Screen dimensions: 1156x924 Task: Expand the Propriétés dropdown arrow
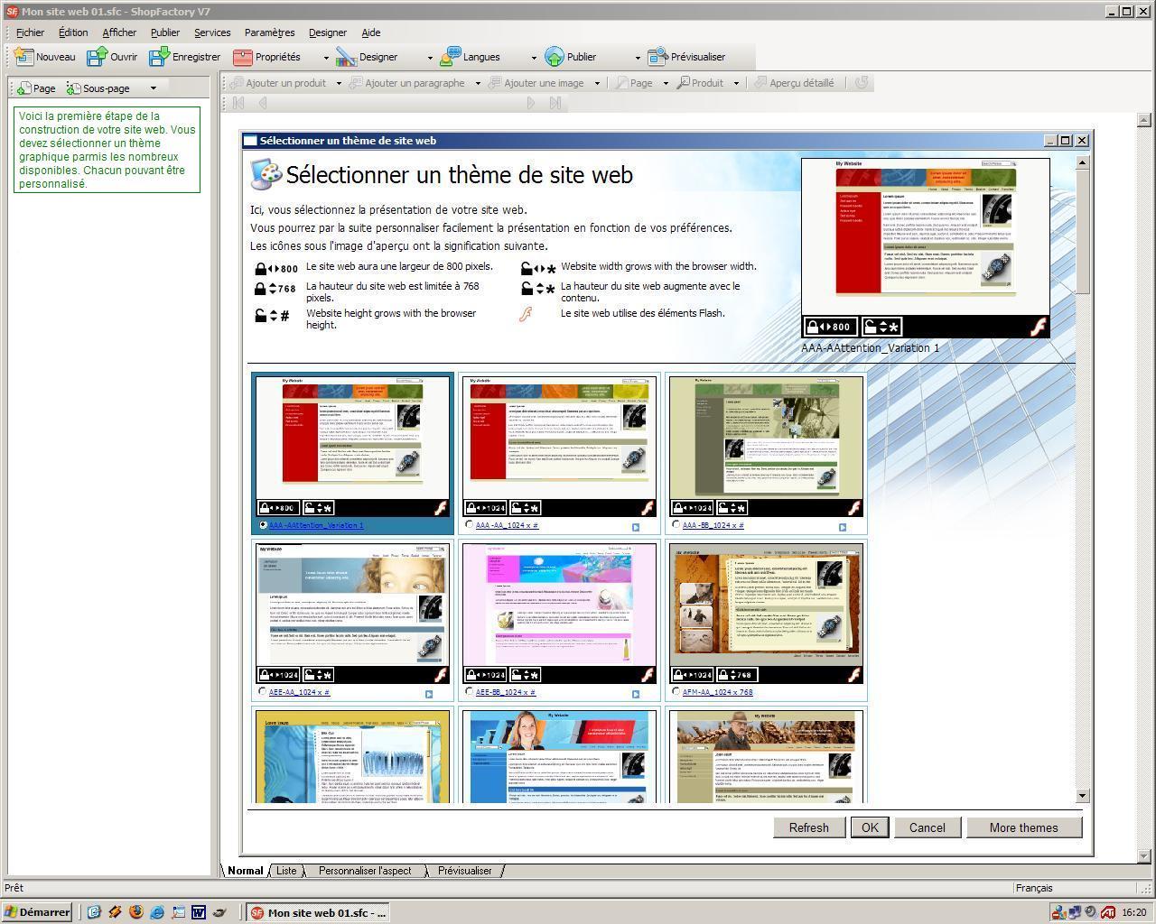(x=326, y=58)
